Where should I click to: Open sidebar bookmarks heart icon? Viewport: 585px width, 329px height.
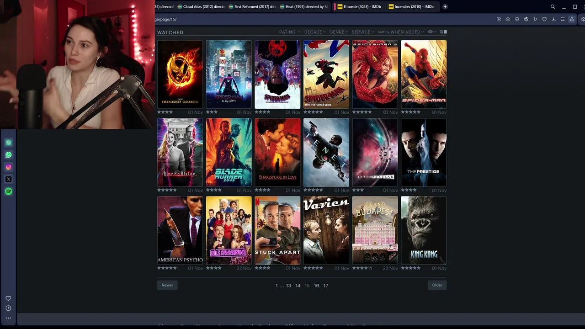8,298
